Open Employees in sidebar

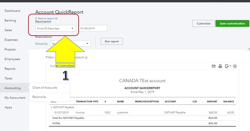12,59
